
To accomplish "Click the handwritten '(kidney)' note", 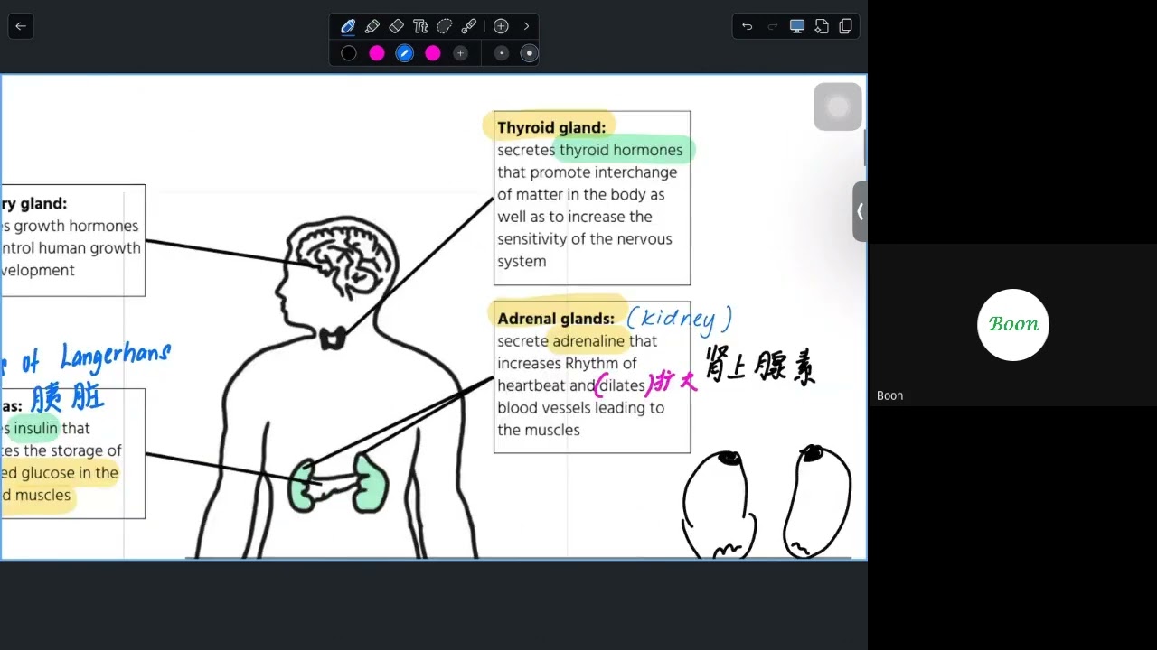I will (679, 318).
